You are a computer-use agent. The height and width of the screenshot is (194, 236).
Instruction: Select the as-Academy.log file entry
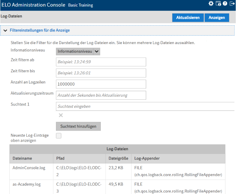[x=27, y=184]
